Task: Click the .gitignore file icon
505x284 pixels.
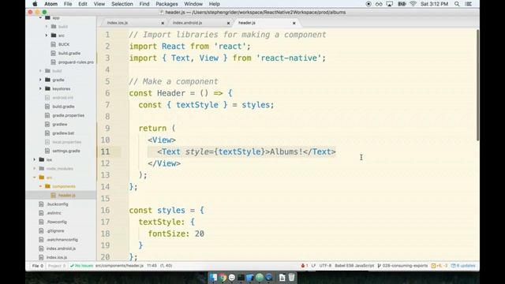Action: point(41,230)
